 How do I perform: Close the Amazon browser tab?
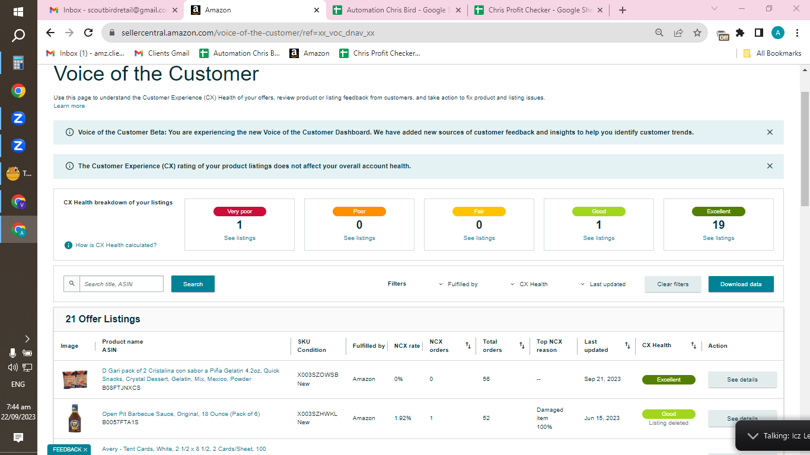(x=316, y=10)
